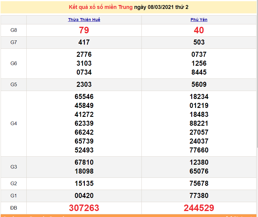Click the G8 row label

(14, 30)
